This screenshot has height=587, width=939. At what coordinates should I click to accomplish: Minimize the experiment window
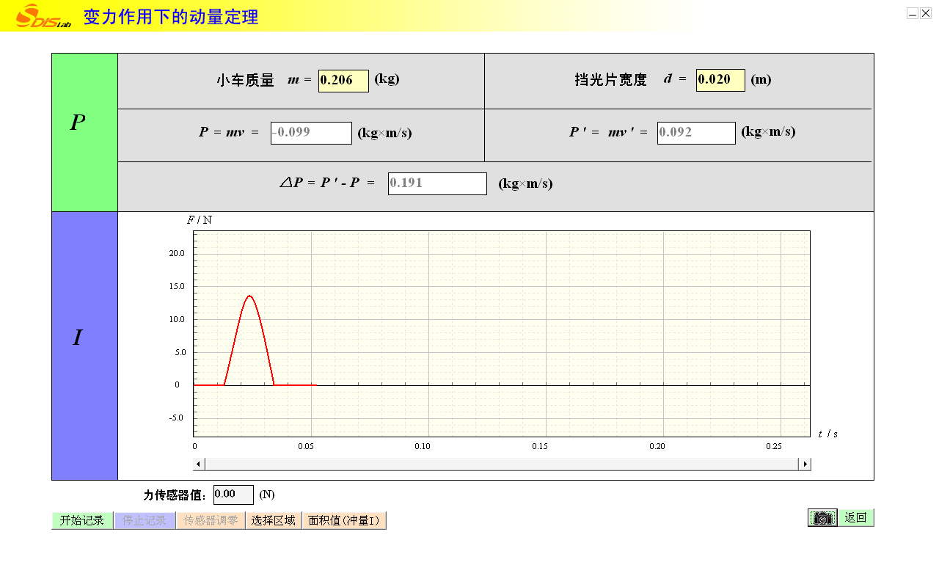913,13
